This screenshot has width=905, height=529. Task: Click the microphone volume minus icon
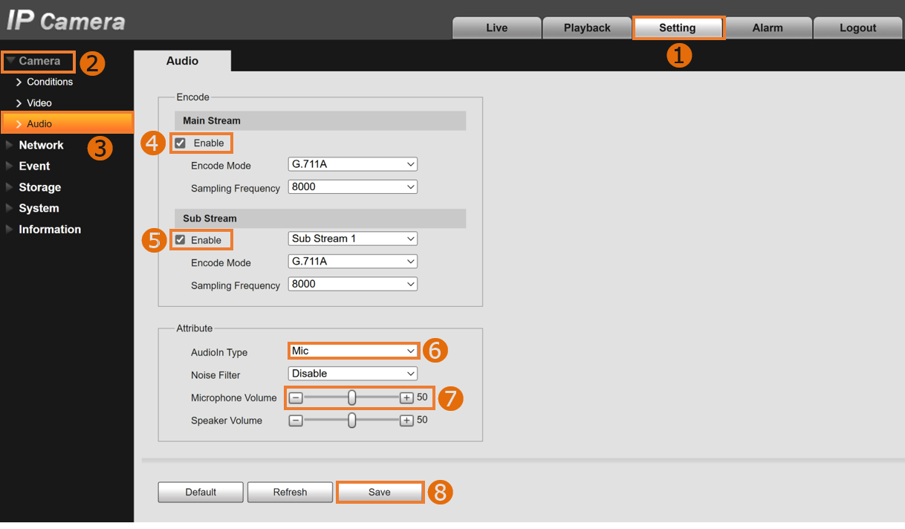pos(296,397)
